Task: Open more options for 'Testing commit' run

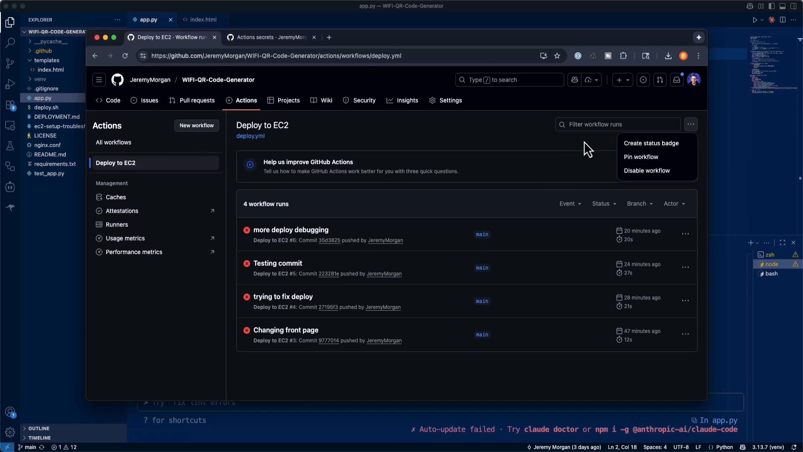Action: [685, 267]
